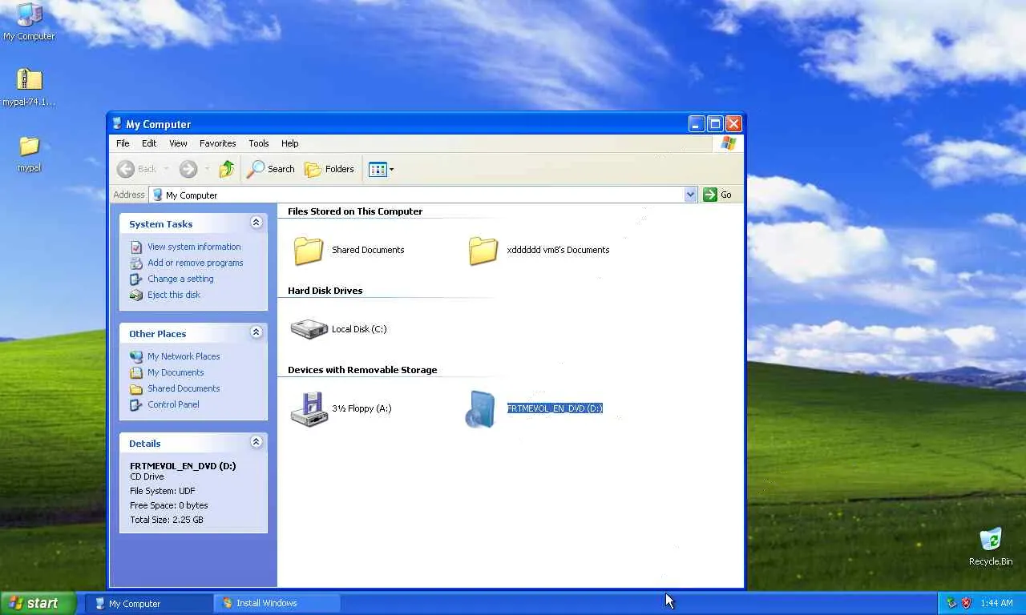1026x615 pixels.
Task: Switch to Install Windows taskbar button
Action: tap(277, 603)
